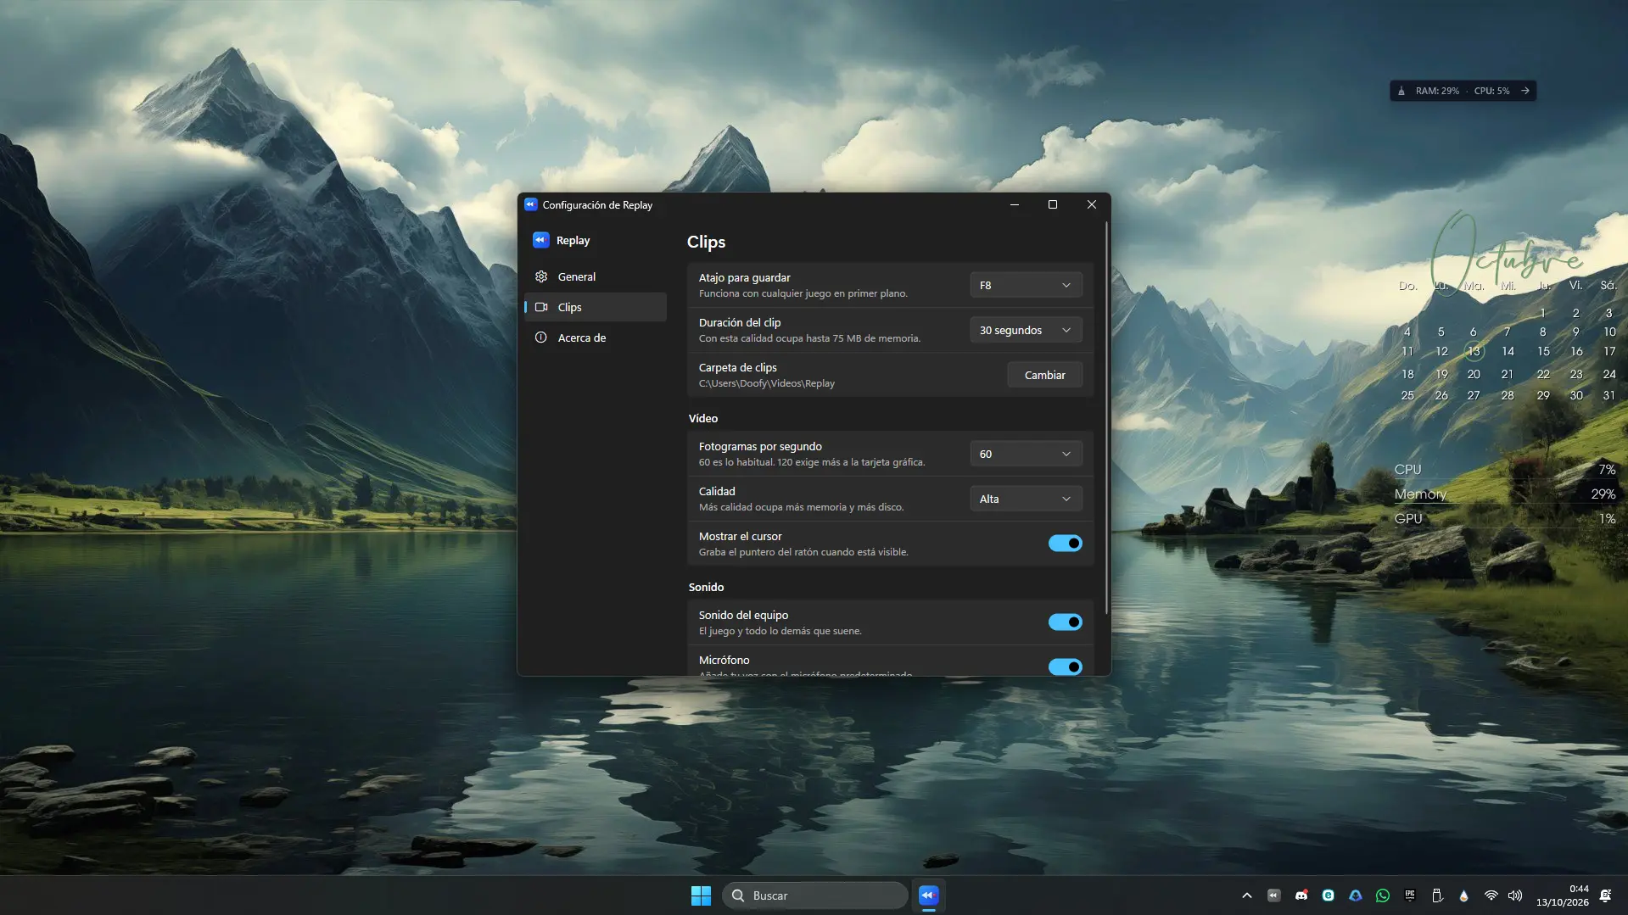Open the volume speaker icon

pyautogui.click(x=1515, y=895)
